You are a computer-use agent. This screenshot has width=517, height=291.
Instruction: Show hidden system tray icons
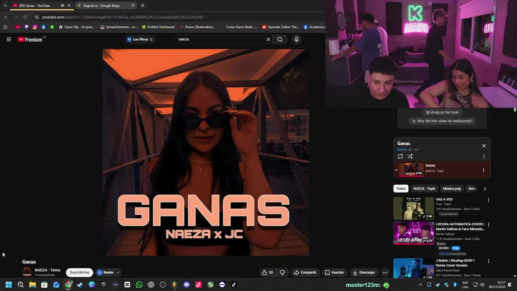pyautogui.click(x=420, y=285)
